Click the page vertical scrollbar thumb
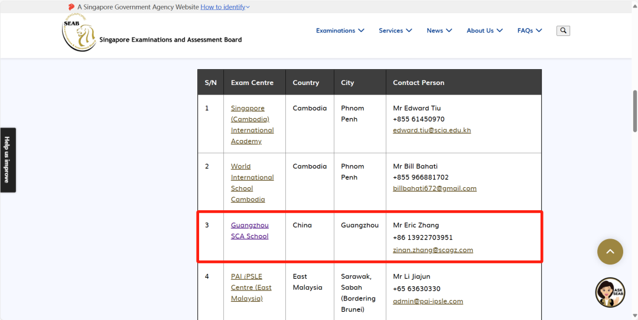This screenshot has width=638, height=320. [634, 110]
